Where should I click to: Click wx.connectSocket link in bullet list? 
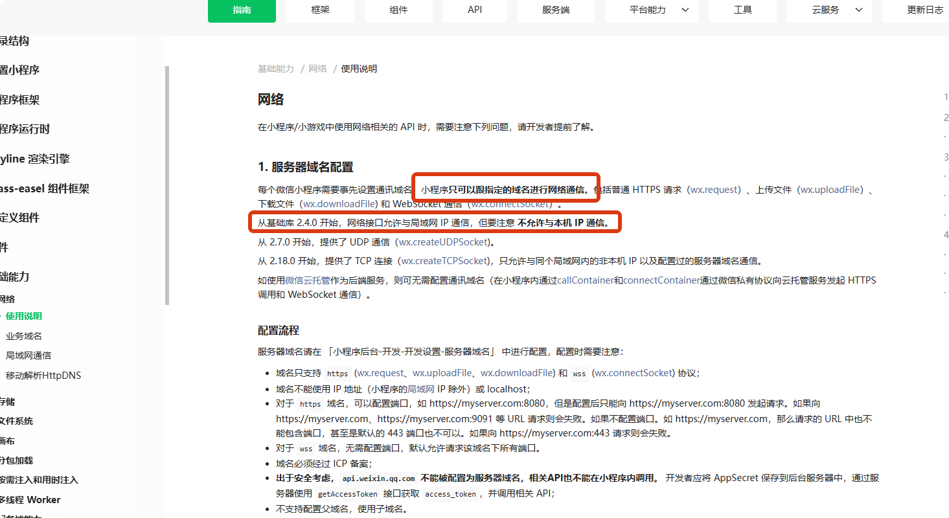tap(634, 373)
